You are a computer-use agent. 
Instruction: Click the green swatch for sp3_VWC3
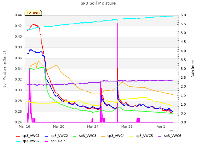[x=75, y=136]
